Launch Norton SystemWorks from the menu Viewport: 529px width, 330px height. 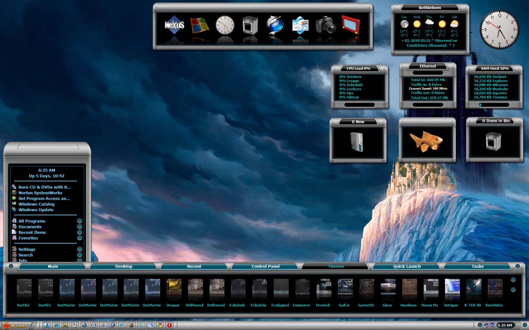tap(37, 193)
